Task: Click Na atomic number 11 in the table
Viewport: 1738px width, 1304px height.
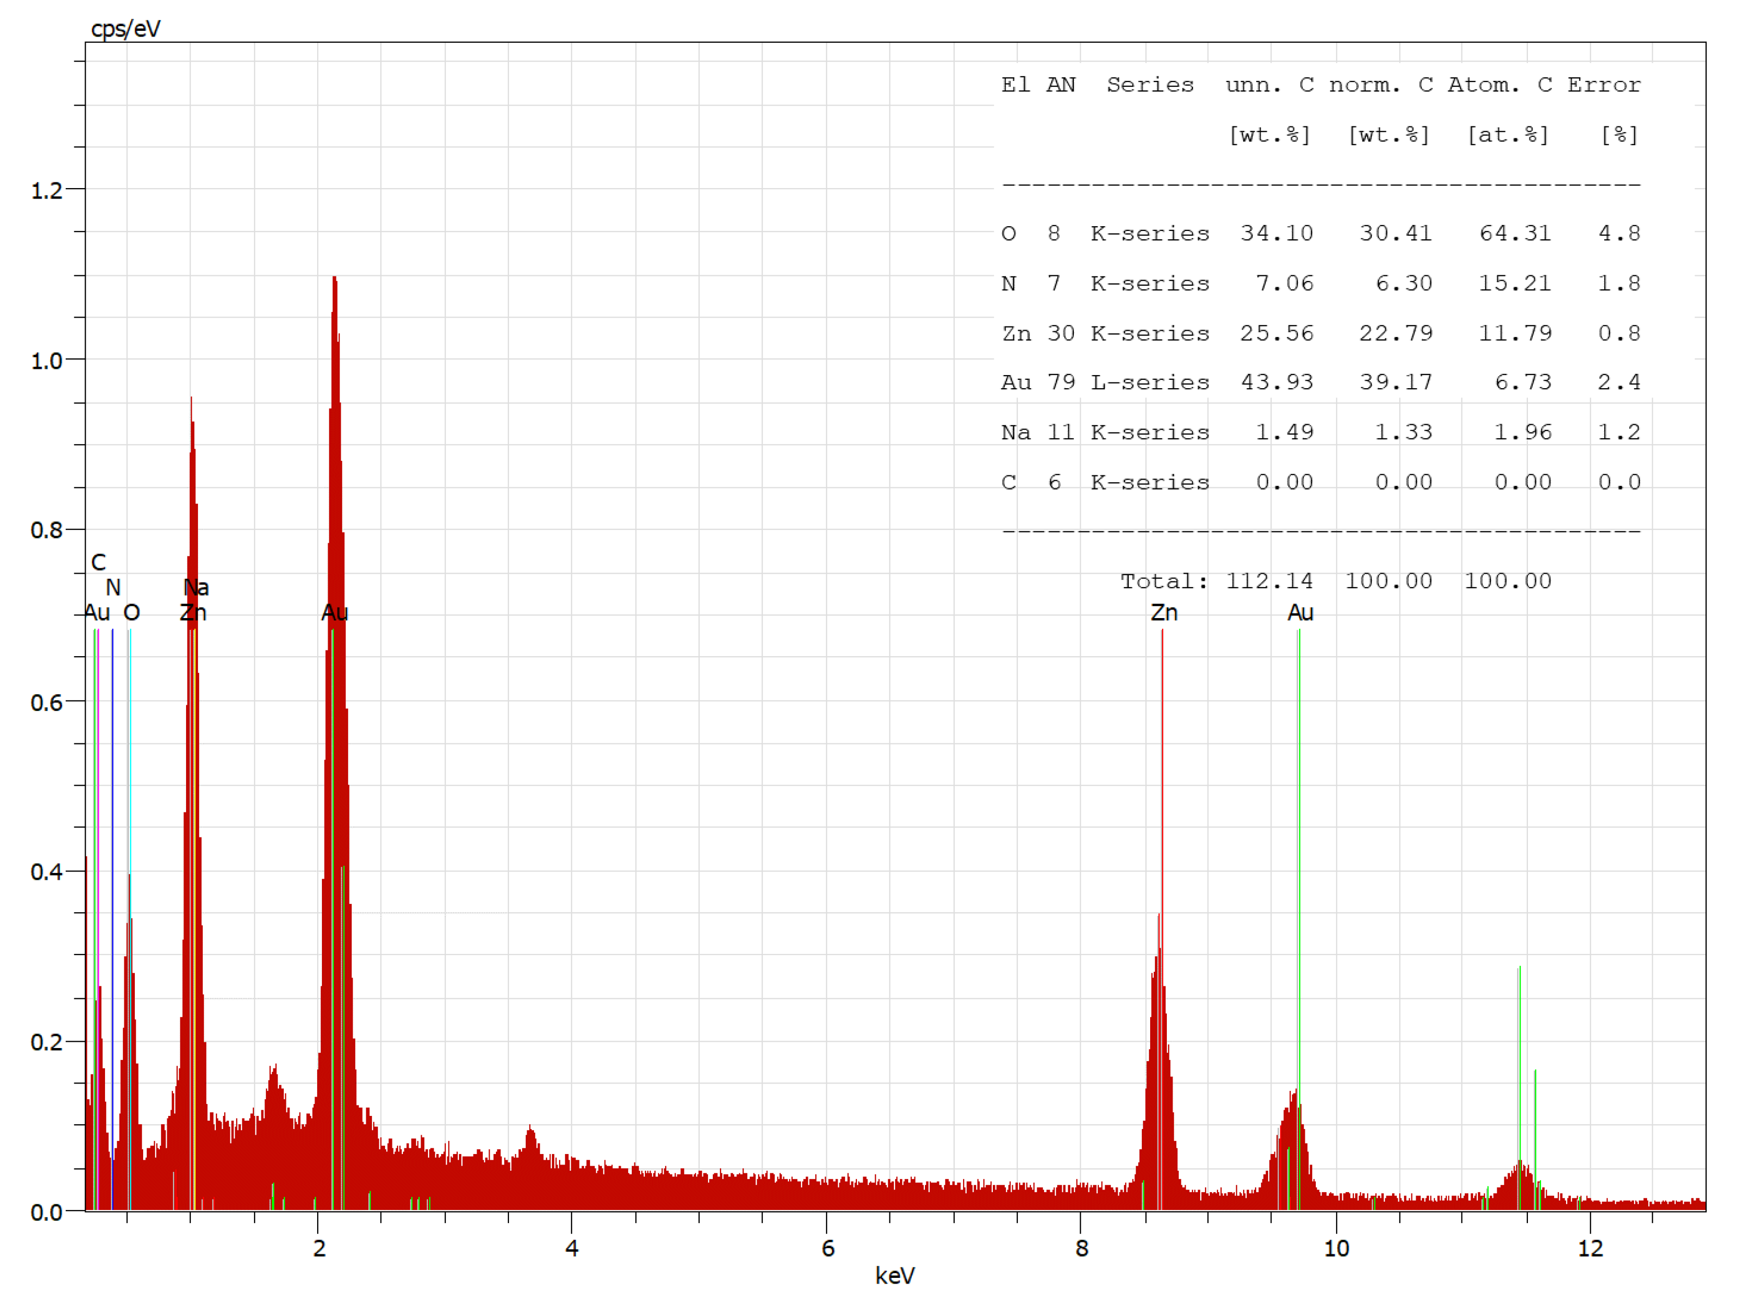Action: click(x=1061, y=432)
